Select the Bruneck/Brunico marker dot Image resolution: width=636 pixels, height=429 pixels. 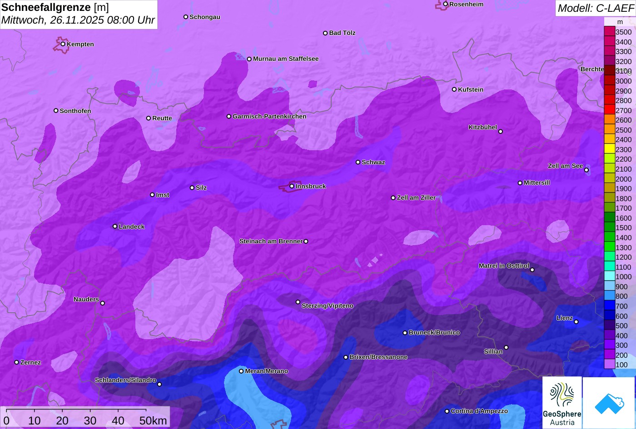pos(405,333)
